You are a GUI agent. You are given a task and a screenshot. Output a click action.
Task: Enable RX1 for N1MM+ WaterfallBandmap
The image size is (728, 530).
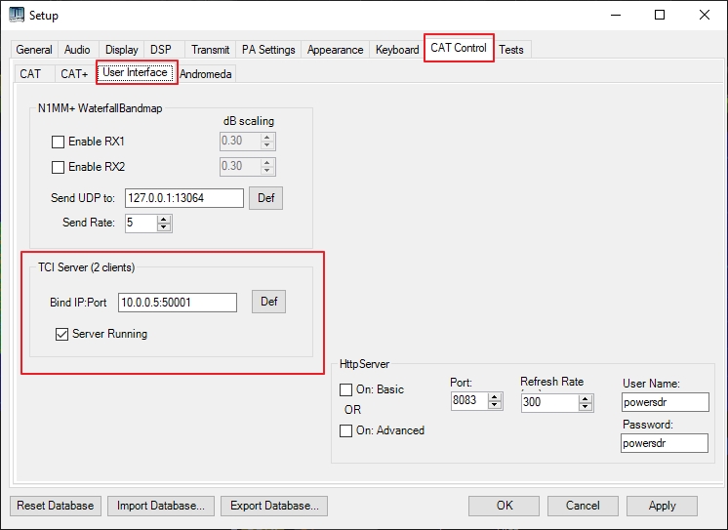(58, 143)
